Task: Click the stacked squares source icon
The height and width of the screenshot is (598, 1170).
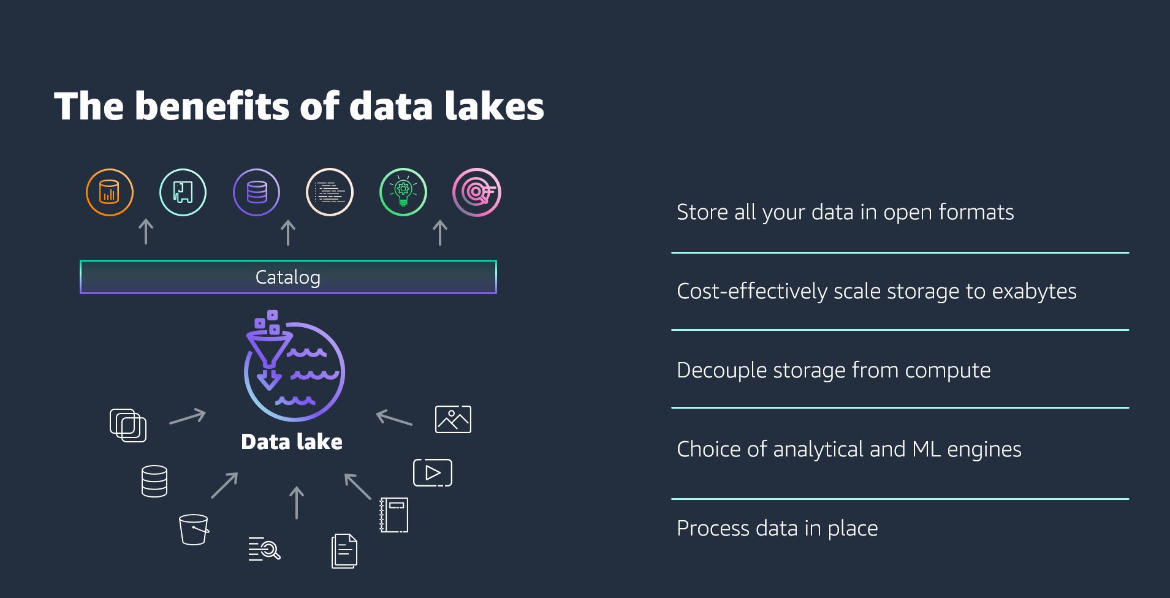Action: 128,425
